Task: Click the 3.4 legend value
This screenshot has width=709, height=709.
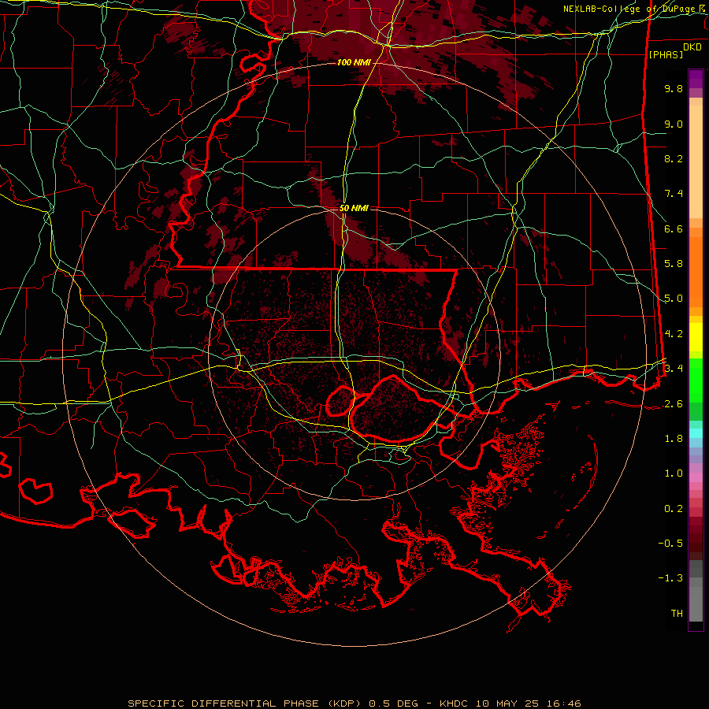Action: point(674,368)
